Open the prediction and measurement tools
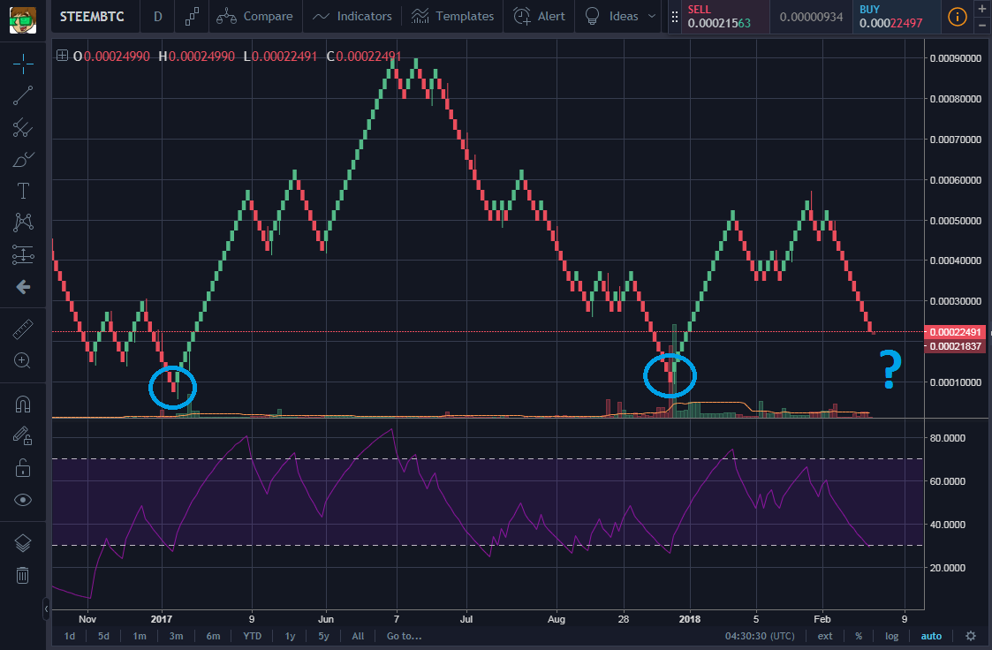 (x=23, y=255)
